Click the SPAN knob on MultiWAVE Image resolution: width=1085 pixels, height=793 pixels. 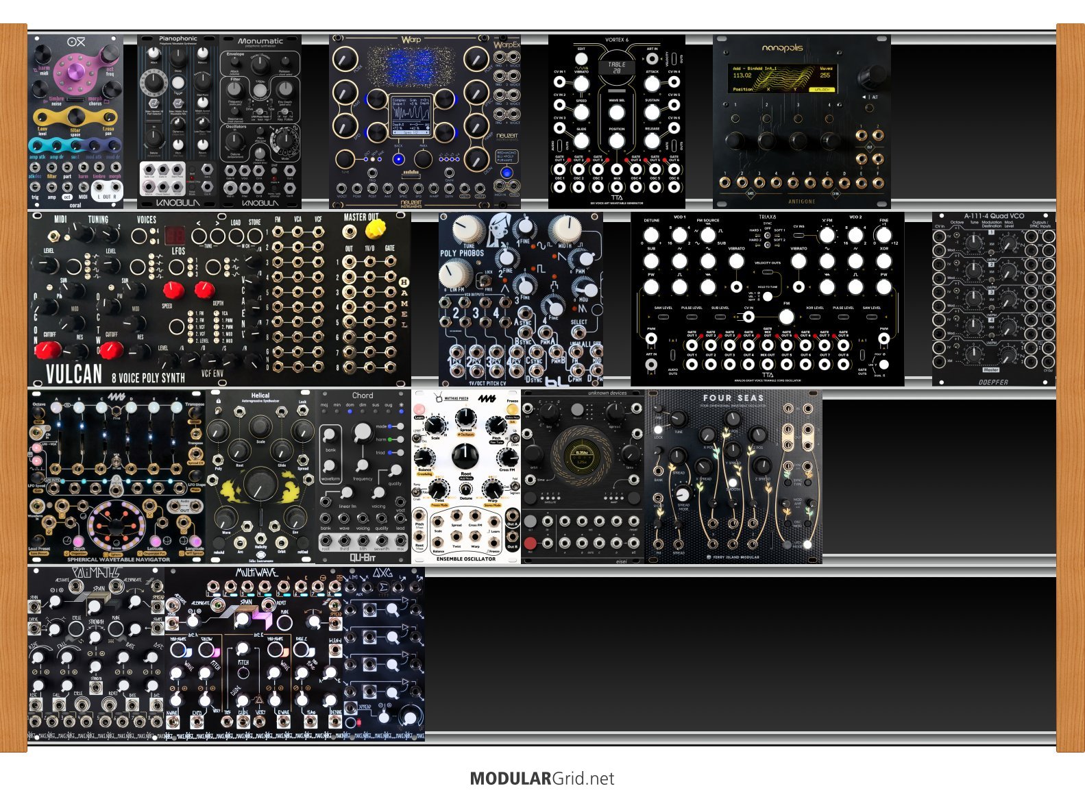coord(243,619)
